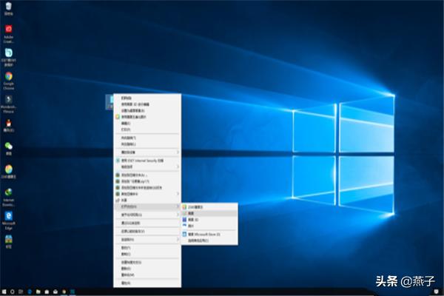Open with the highlighted Paint entry in the submenu
Screen dimensions: 444x296
[x=209, y=213]
